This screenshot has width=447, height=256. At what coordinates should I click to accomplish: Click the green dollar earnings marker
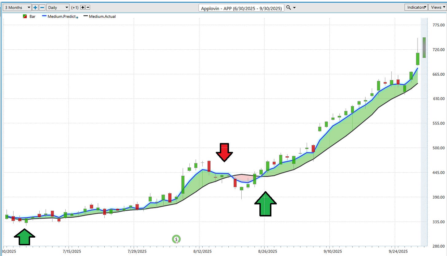coord(176,239)
